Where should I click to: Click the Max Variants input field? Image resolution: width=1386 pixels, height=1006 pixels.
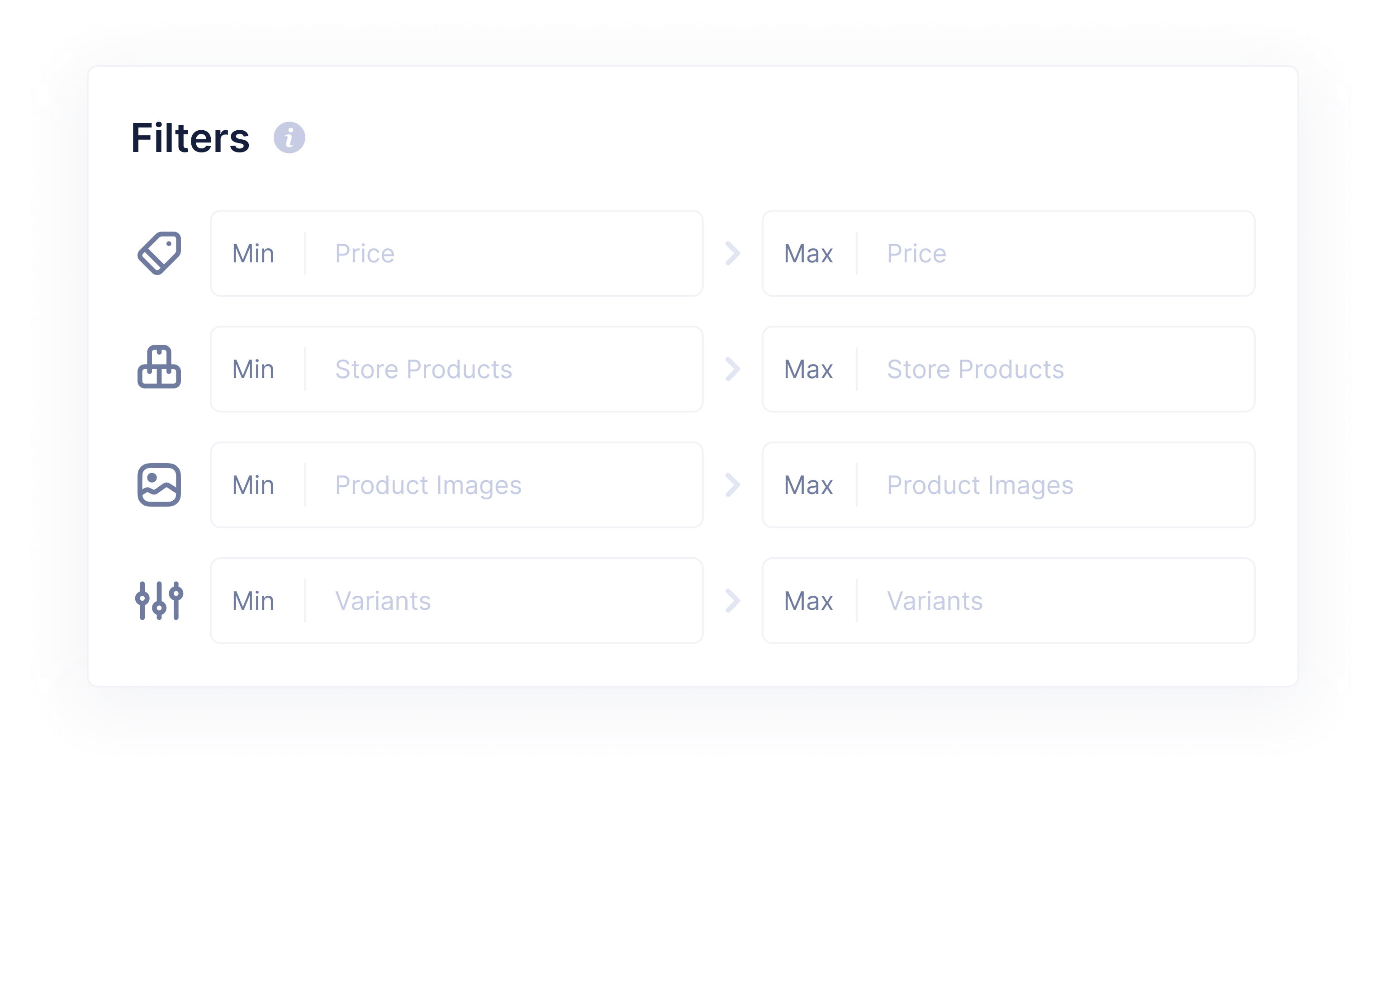[1039, 601]
